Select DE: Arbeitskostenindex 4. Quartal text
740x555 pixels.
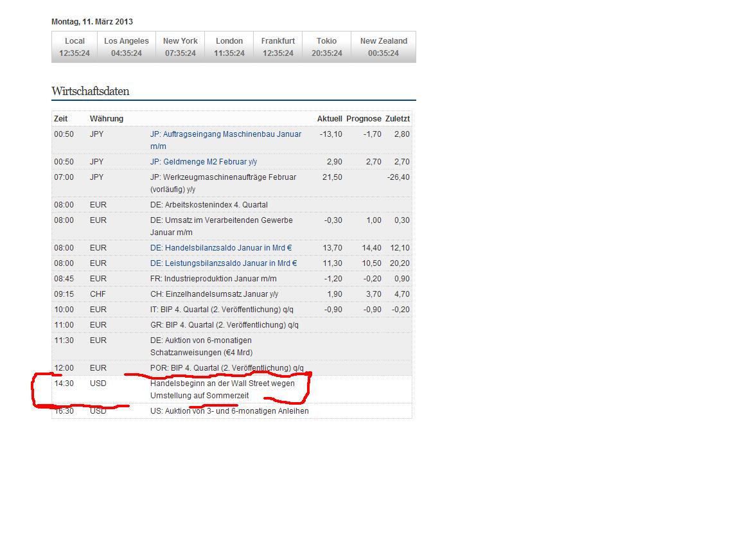pyautogui.click(x=209, y=205)
